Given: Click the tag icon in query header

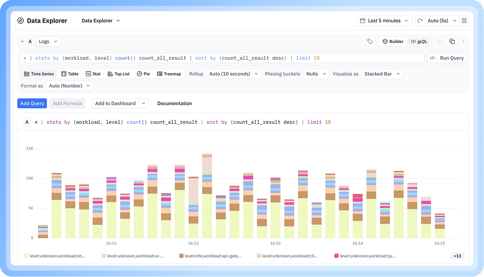Looking at the screenshot, I should (370, 41).
